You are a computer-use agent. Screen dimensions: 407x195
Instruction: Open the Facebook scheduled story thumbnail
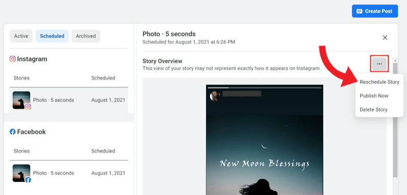click(21, 173)
